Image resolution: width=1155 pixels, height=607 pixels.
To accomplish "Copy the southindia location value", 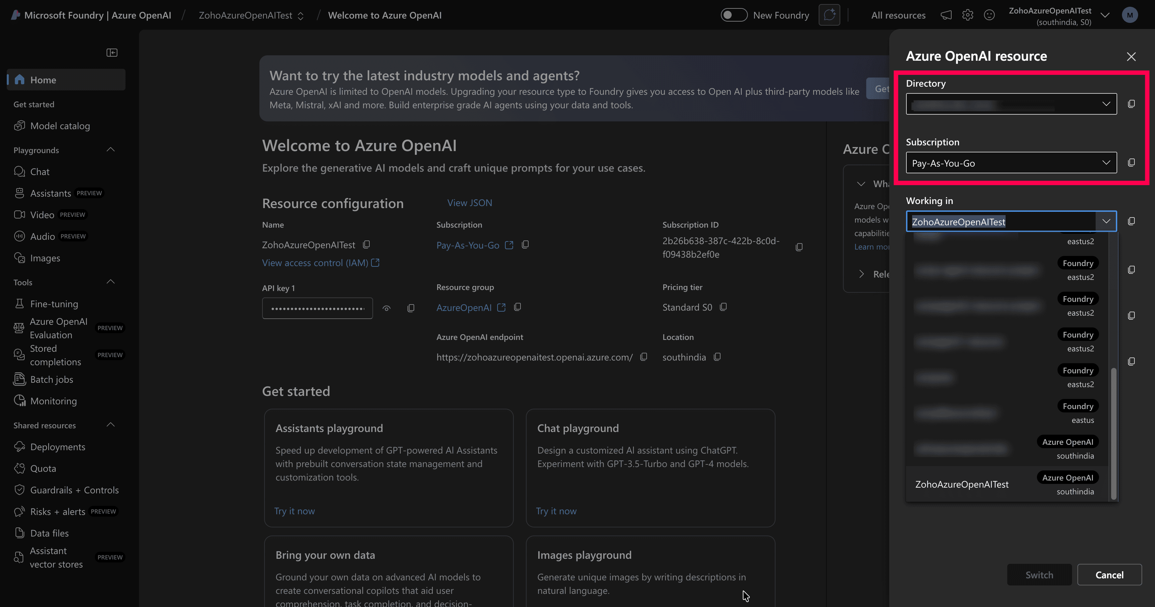I will [717, 357].
